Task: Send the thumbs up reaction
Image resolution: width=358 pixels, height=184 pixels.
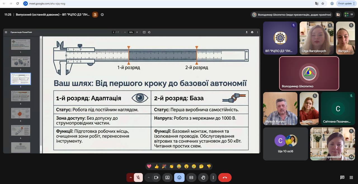Action: click(157, 166)
